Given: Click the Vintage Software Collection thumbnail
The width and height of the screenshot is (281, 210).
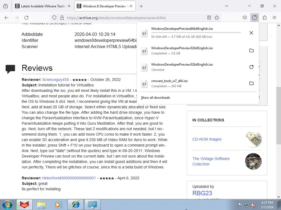Looking at the screenshot, I should 253,161.
